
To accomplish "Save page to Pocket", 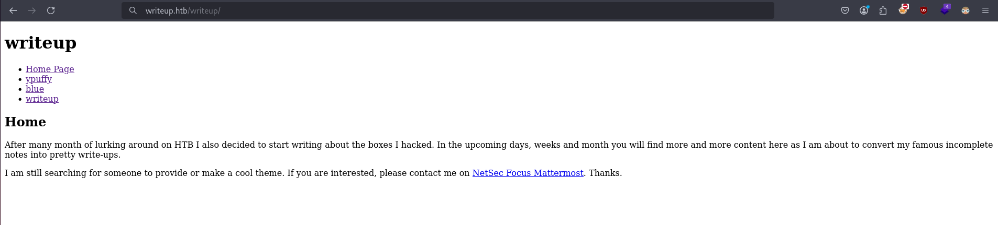I will tap(845, 10).
